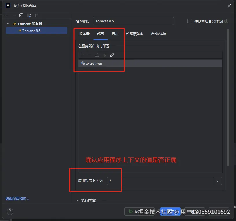Switch to the 部署 tab
The width and height of the screenshot is (236, 221).
(x=101, y=34)
